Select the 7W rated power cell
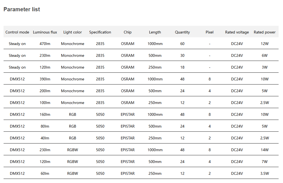This screenshot has width=283, height=183. tap(265, 162)
